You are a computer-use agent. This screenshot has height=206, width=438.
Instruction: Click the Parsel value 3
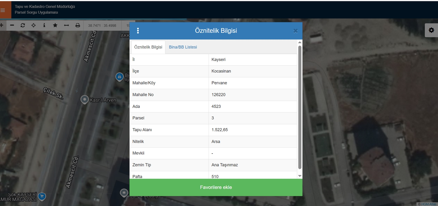[213, 118]
